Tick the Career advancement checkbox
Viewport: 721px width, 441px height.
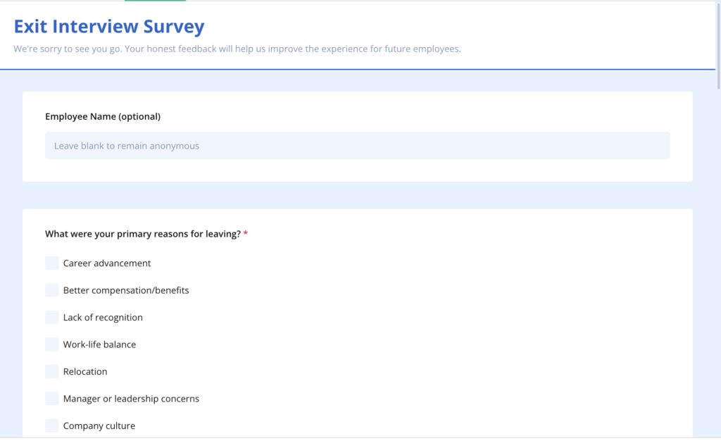tap(51, 263)
